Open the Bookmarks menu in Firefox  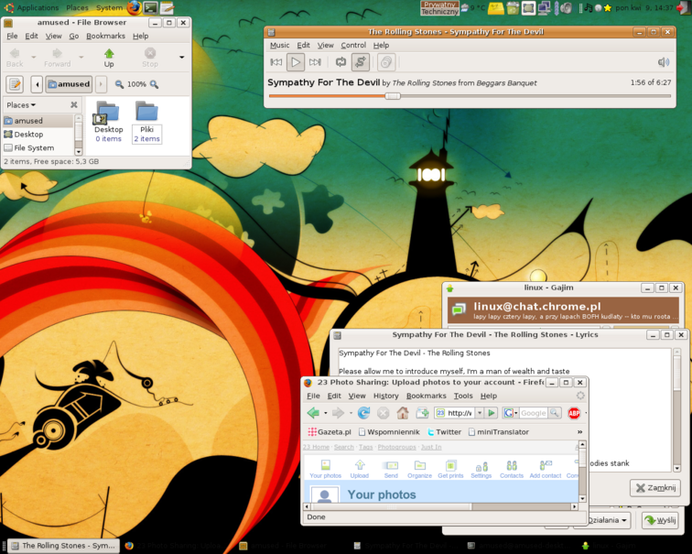pyautogui.click(x=426, y=396)
